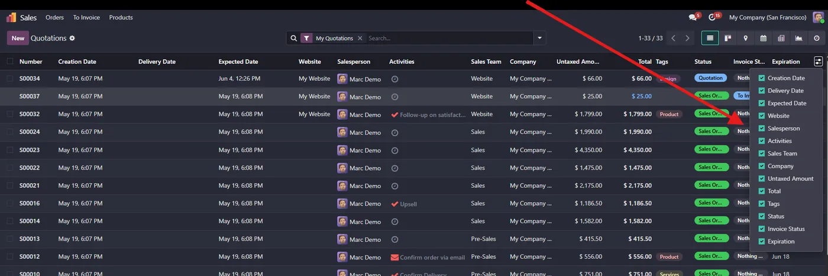Switch to pivot view

[781, 38]
